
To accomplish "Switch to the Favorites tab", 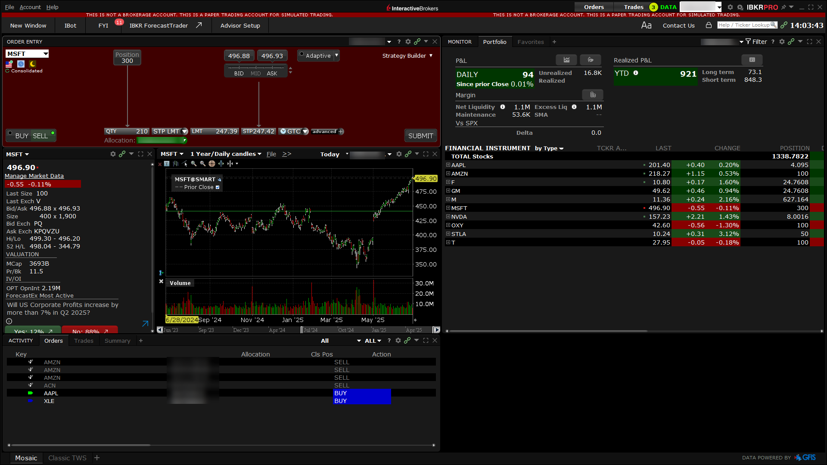I will 531,42.
